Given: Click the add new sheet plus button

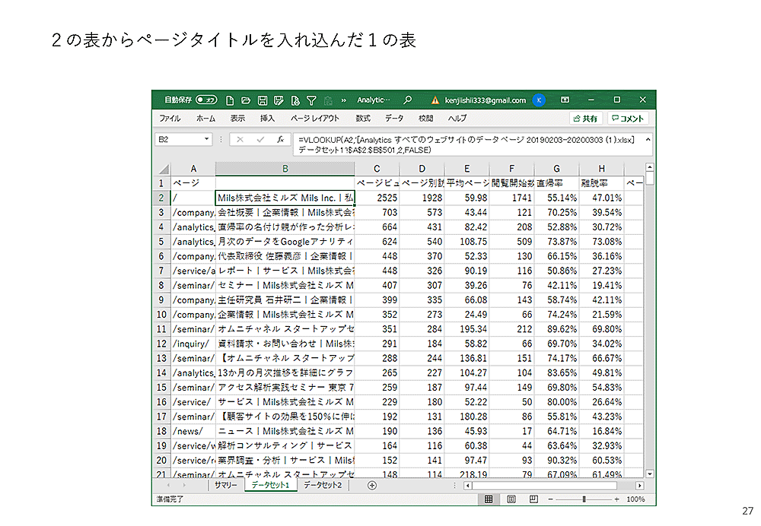Looking at the screenshot, I should pyautogui.click(x=372, y=485).
